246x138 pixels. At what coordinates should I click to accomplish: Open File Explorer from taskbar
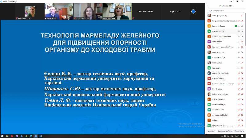7,136
